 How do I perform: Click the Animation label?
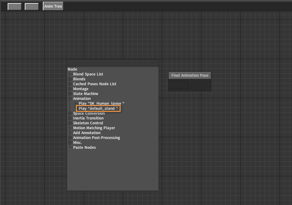tap(82, 98)
